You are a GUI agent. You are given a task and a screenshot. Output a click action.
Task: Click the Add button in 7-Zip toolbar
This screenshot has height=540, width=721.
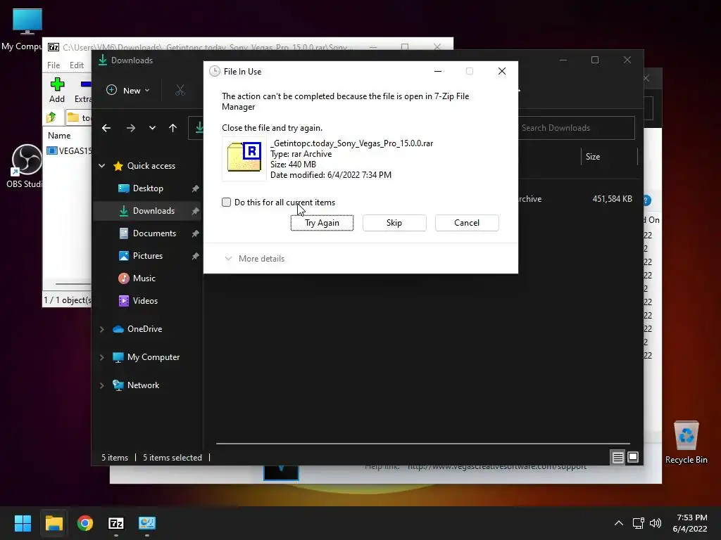tap(57, 90)
